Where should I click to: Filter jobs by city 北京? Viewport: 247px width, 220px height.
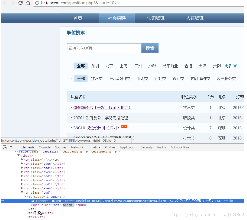click(109, 66)
